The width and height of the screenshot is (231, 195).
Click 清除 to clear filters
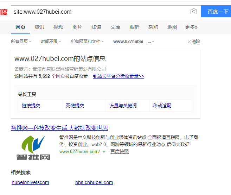(x=194, y=42)
